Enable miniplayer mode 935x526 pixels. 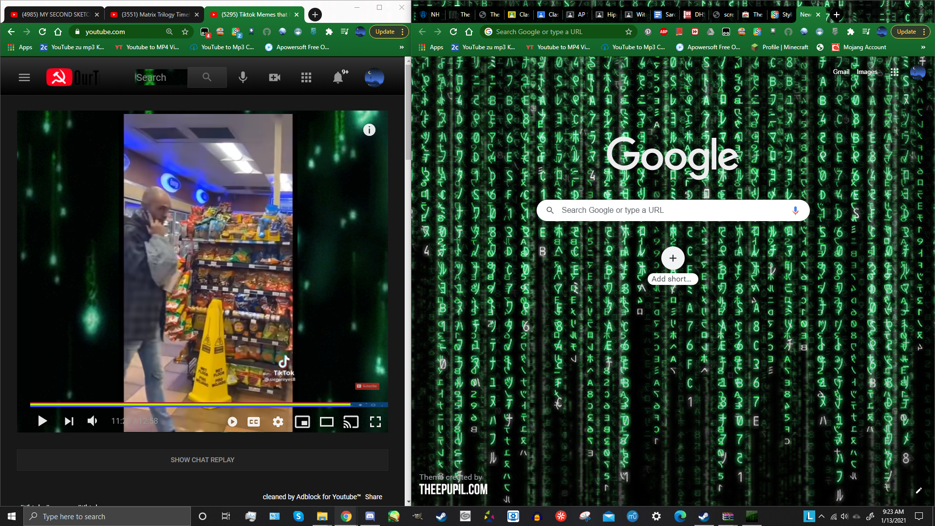pyautogui.click(x=302, y=422)
